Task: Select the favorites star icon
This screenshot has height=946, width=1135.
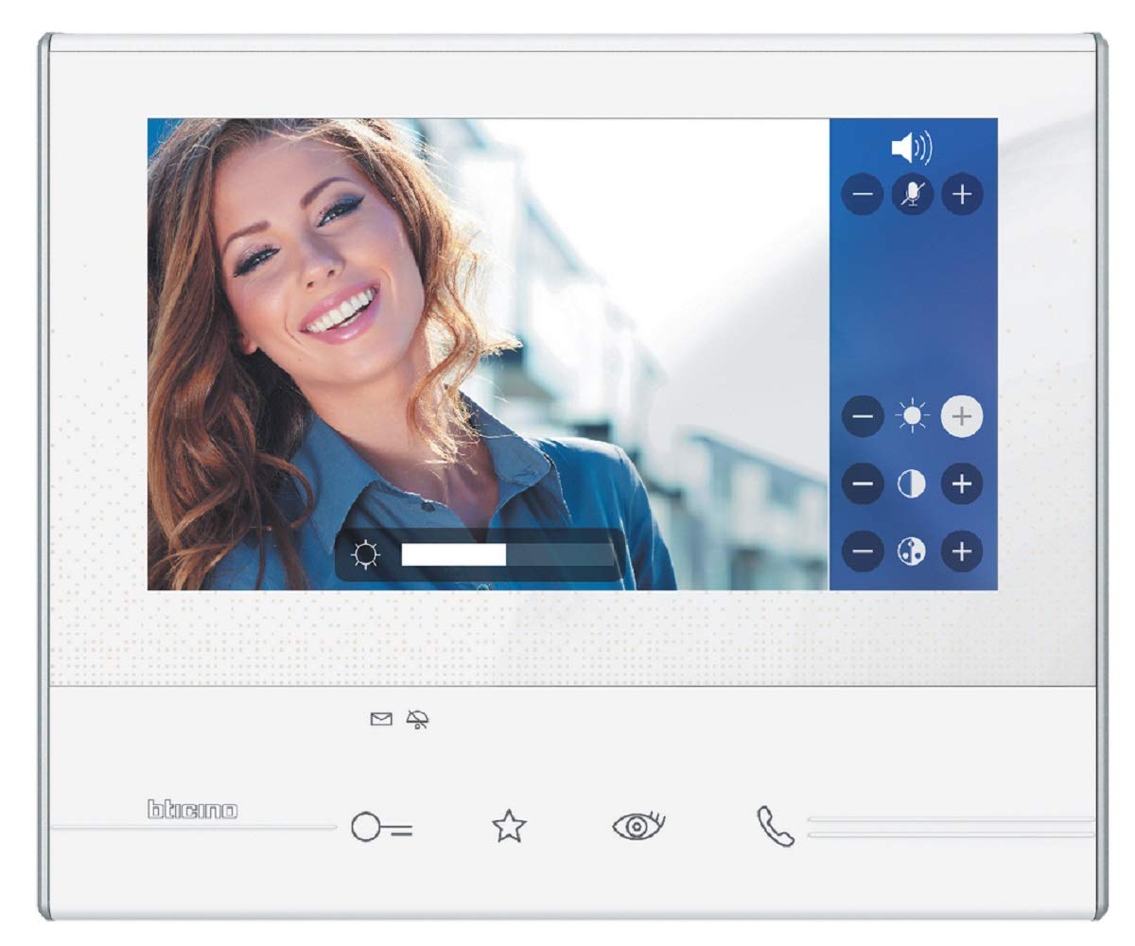Action: (x=509, y=828)
